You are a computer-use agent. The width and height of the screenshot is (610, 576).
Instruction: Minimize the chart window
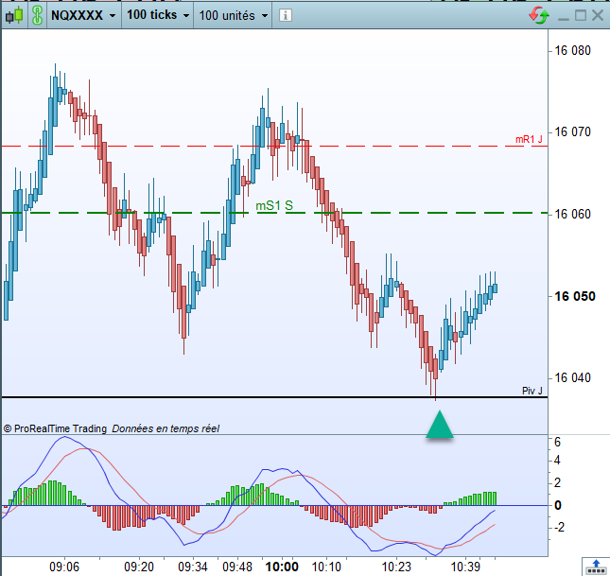[x=564, y=17]
